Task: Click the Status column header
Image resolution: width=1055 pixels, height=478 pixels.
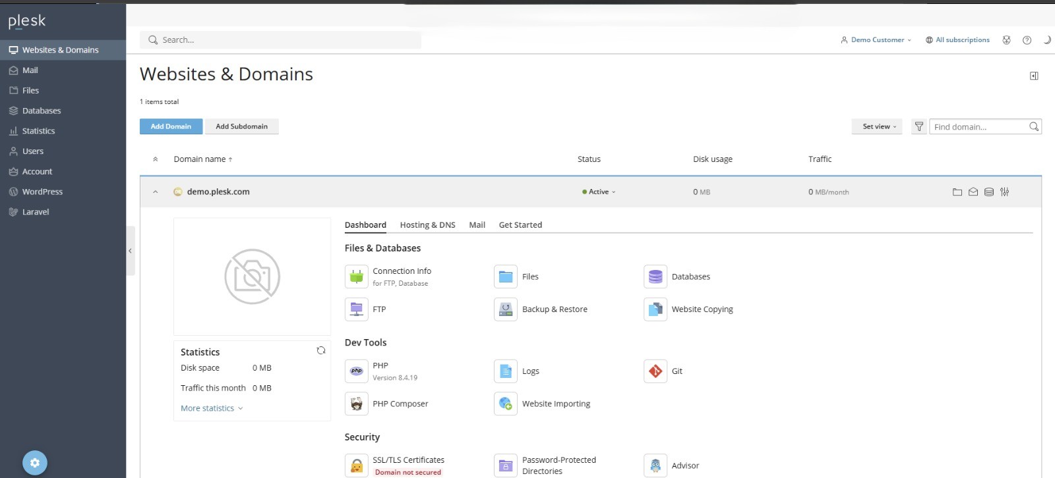Action: 589,159
